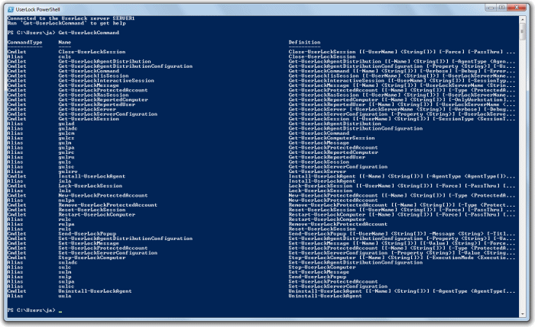Click the console scrollbar up arrow
Viewport: 535px width, 327px height.
pyautogui.click(x=522, y=20)
